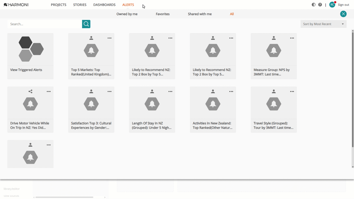Click the search magnifier button
Viewport: 354px width, 199px height.
tap(86, 24)
